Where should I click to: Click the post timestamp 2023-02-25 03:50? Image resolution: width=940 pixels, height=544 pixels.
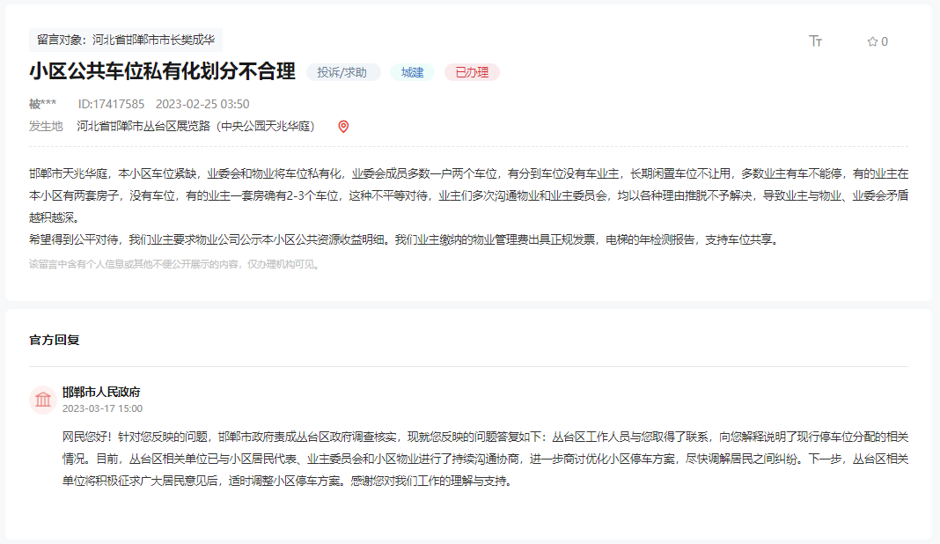(202, 105)
